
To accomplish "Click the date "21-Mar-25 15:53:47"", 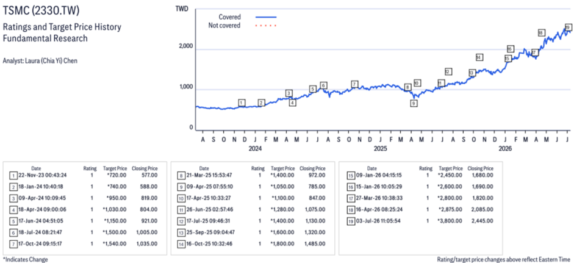I will pos(208,176).
